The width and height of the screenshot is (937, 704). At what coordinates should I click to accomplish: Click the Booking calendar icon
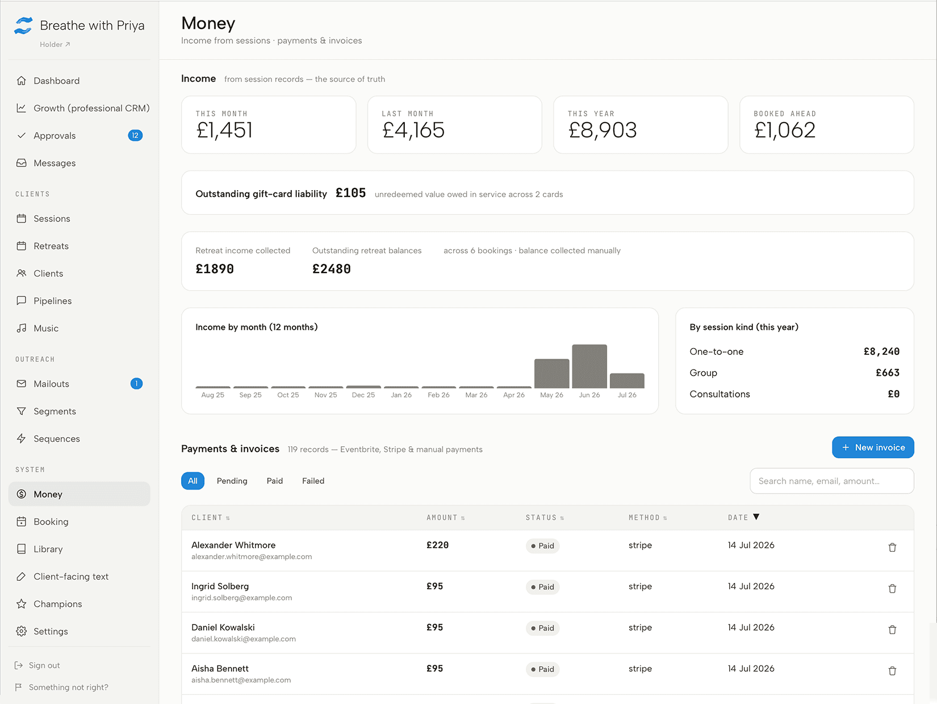pyautogui.click(x=22, y=522)
